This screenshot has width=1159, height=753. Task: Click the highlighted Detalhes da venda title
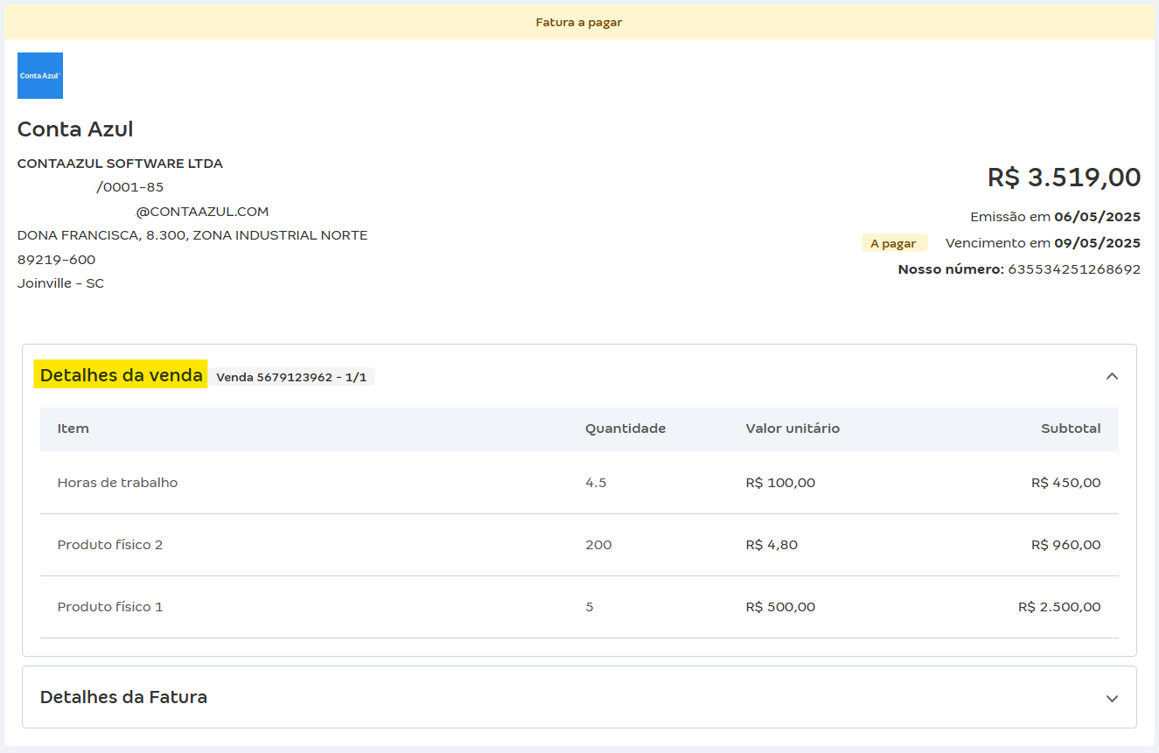121,375
